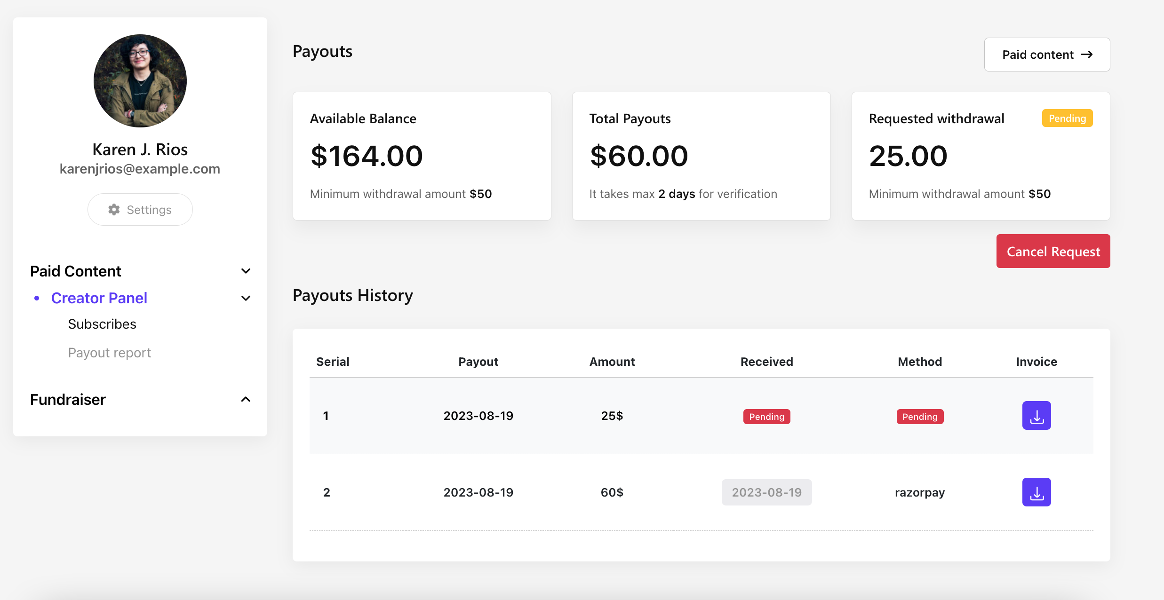Open the Payout report page

tap(110, 353)
